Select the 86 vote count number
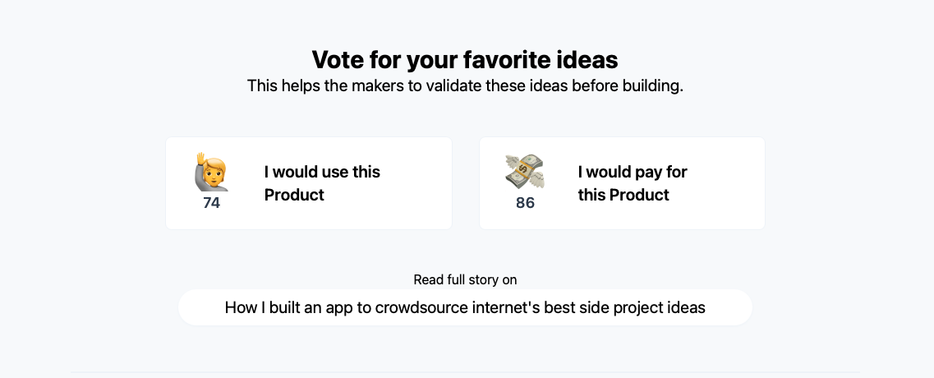The width and height of the screenshot is (934, 378). coord(525,203)
